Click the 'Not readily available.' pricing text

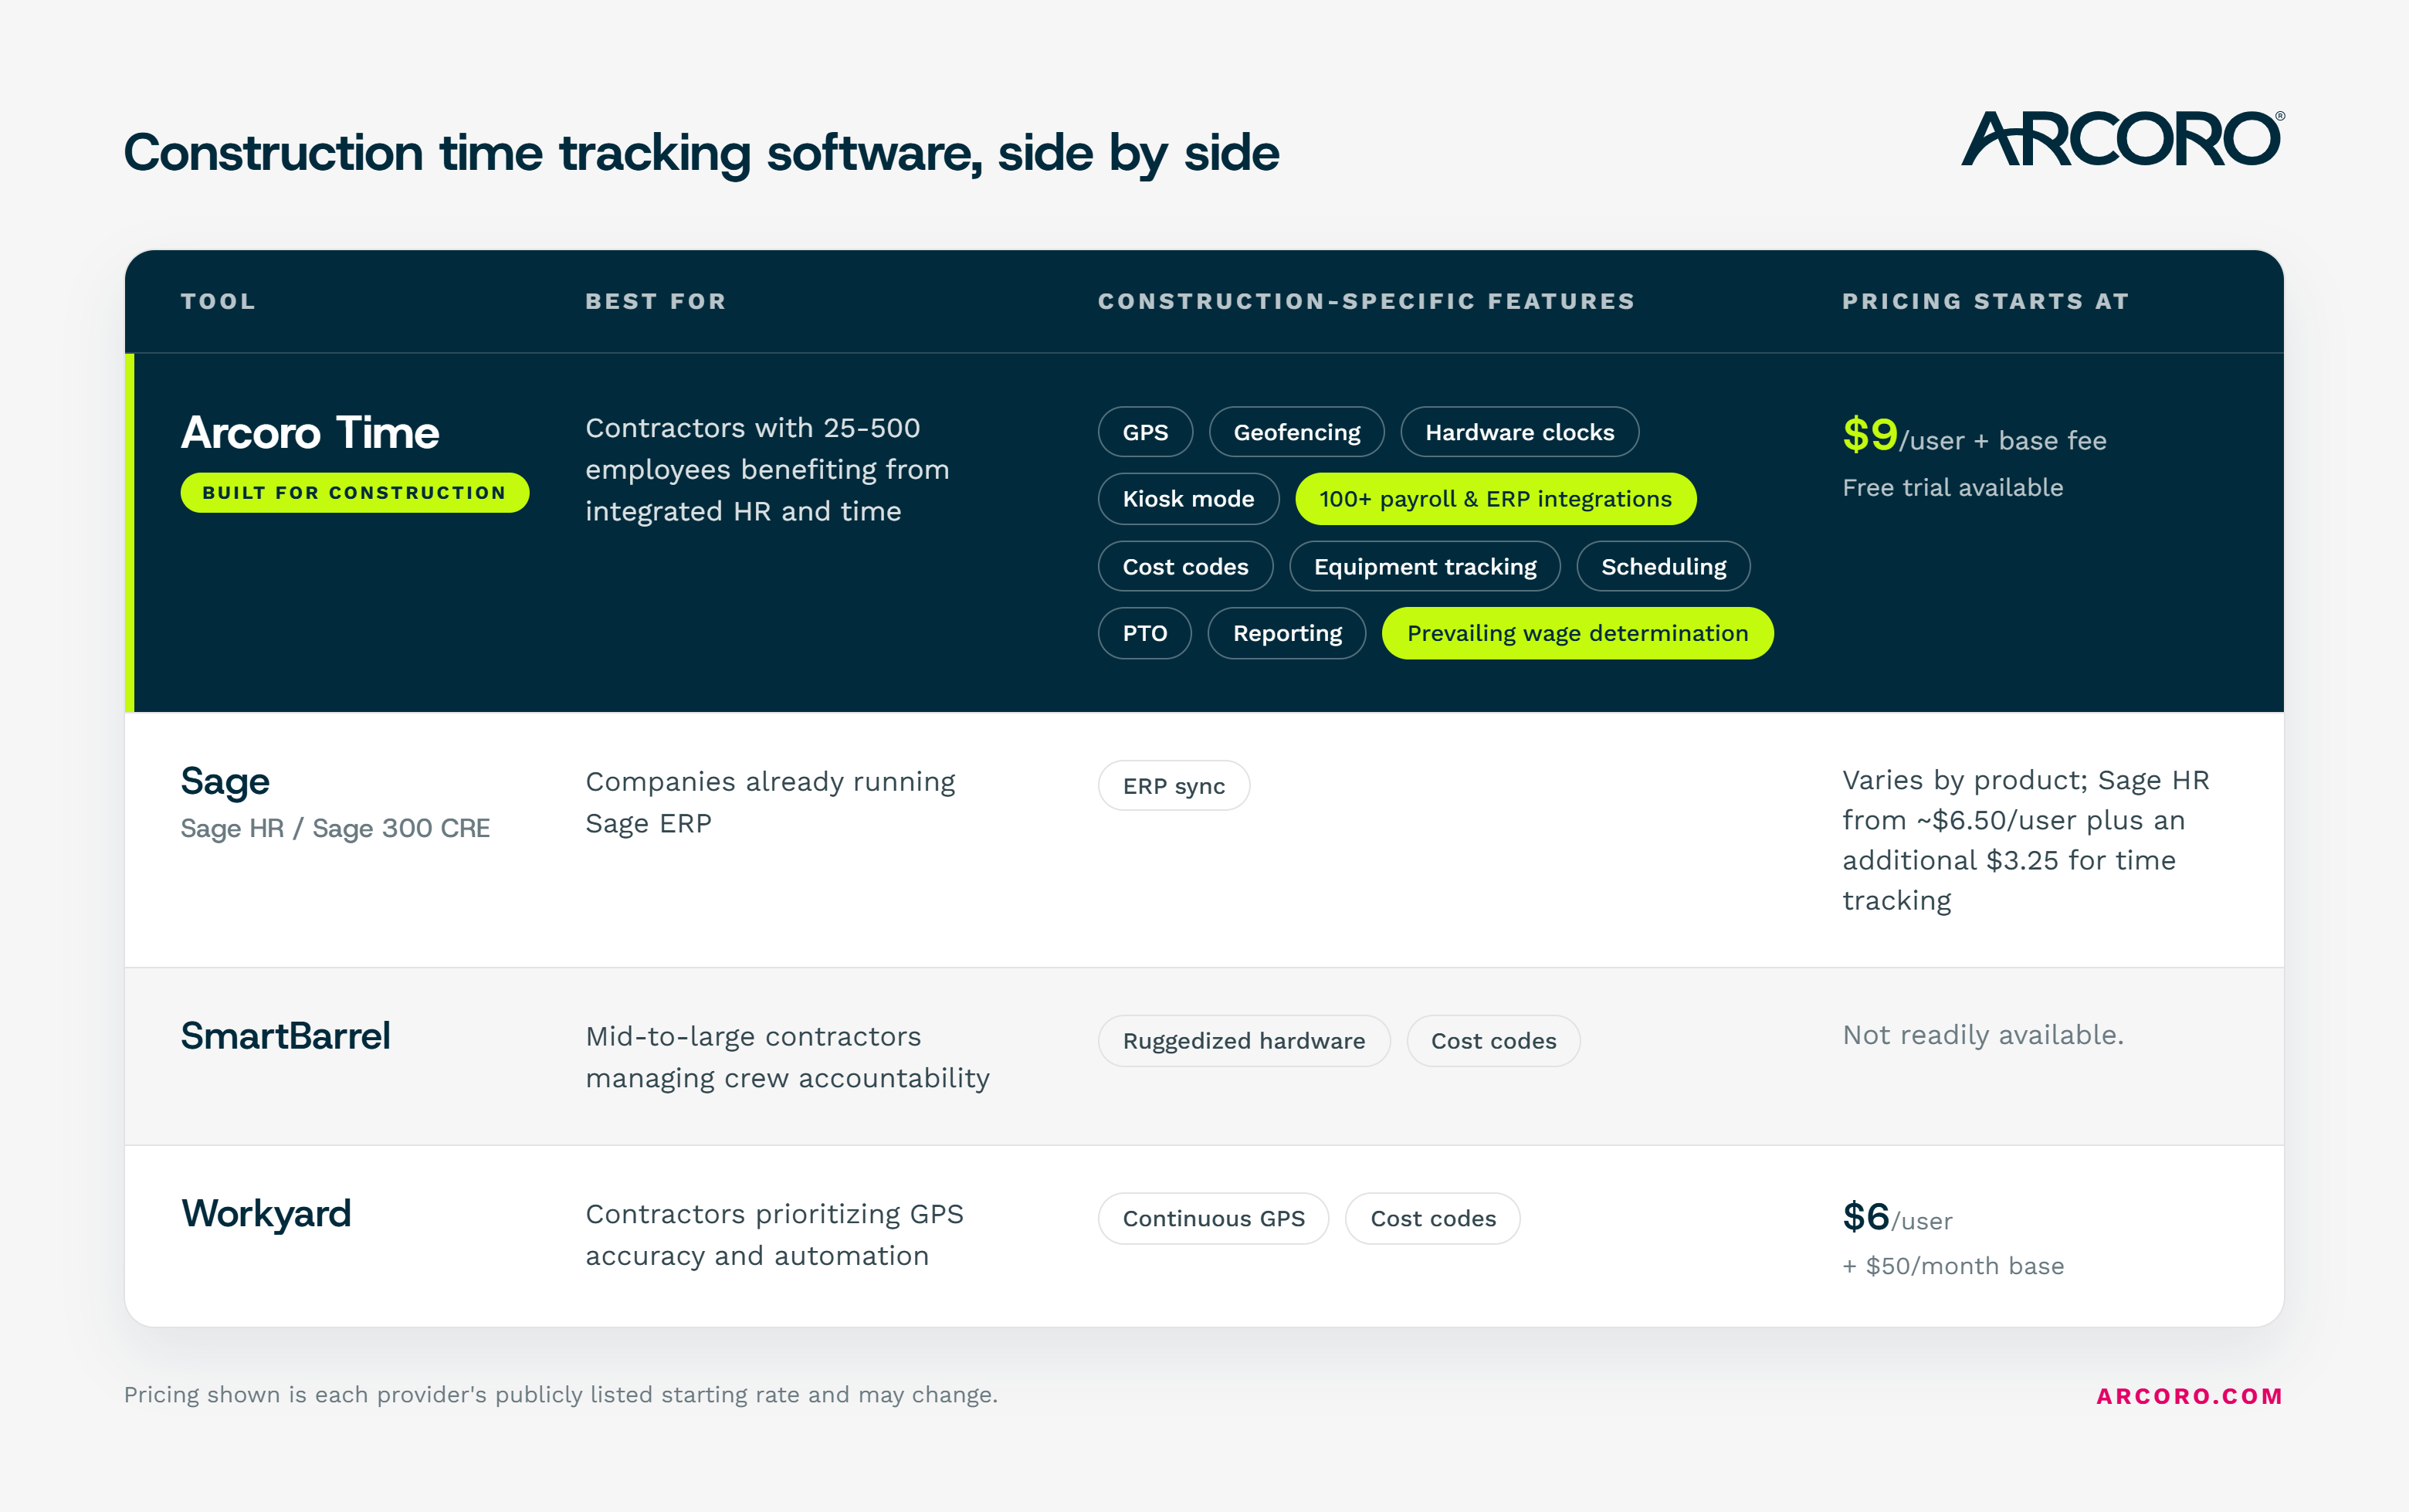1982,1035
